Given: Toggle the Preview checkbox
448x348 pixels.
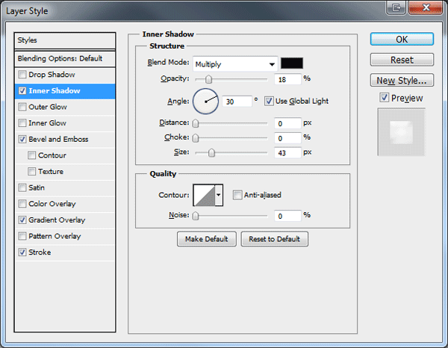Looking at the screenshot, I should [385, 98].
